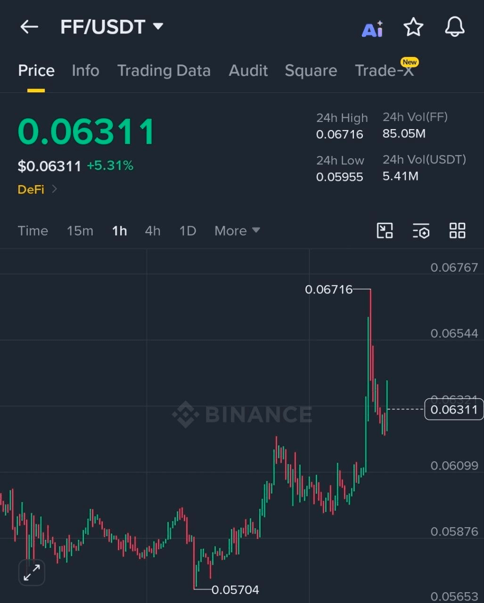Tap the 0.06716 high marker on the chart

click(x=328, y=289)
